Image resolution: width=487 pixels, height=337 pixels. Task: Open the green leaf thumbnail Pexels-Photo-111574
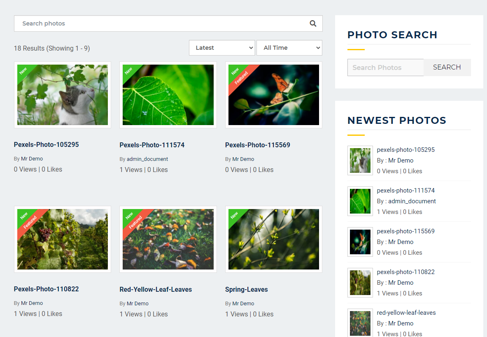pyautogui.click(x=168, y=95)
